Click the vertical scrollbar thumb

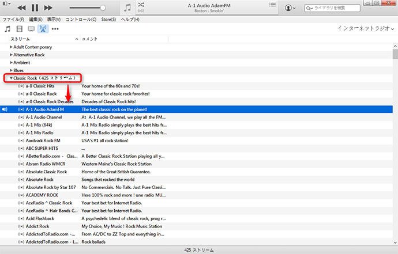click(395, 54)
